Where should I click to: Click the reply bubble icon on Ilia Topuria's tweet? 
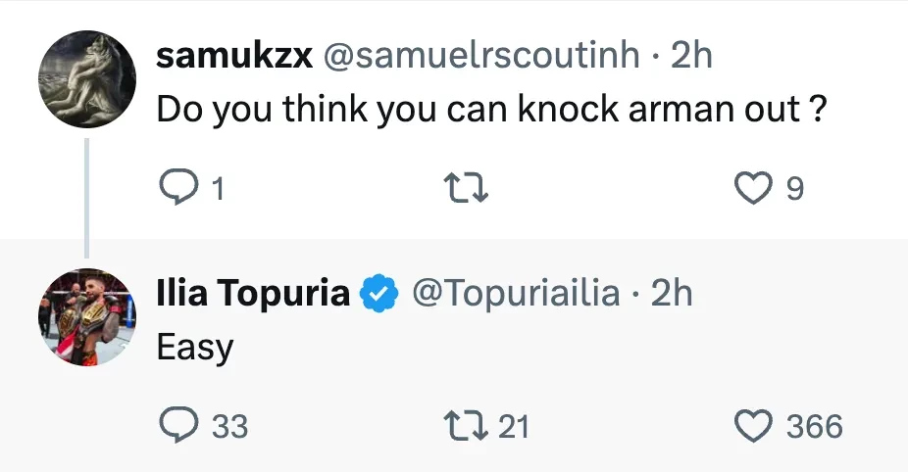(x=178, y=426)
